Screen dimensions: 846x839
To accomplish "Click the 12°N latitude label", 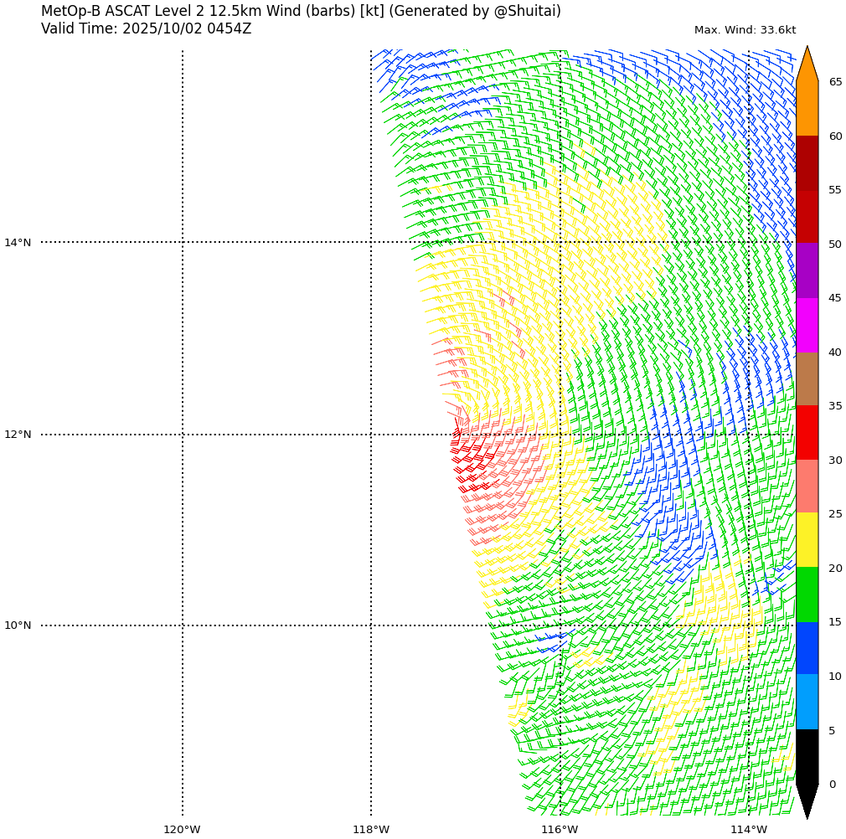I will click(x=18, y=435).
